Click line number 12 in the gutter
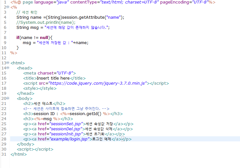Image resolution: width=240 pixels, height=168 pixels. click(4, 58)
